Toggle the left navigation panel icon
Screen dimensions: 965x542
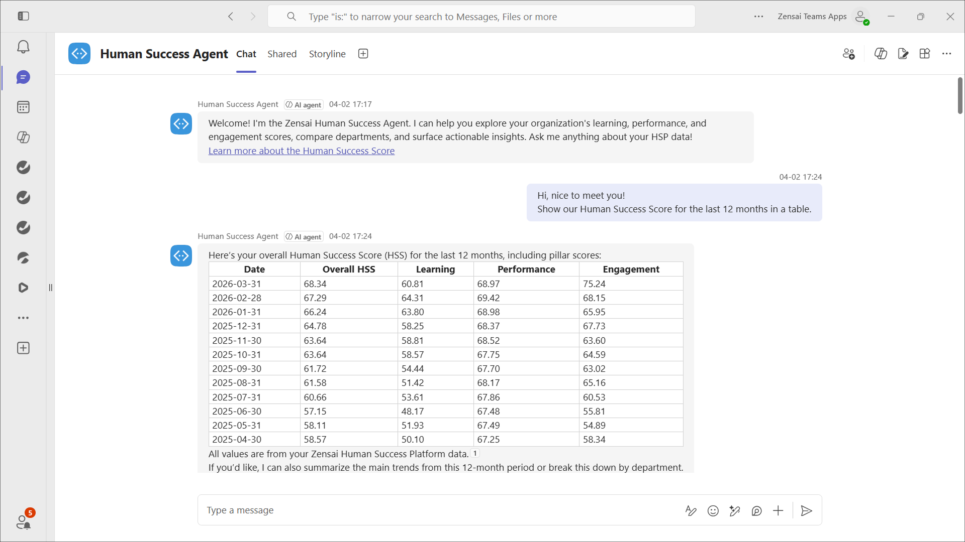pyautogui.click(x=23, y=17)
